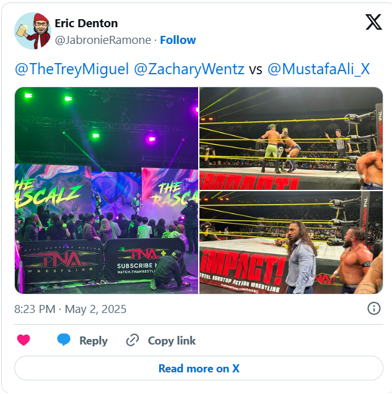The width and height of the screenshot is (392, 394).
Task: Open Eric Denton's profile avatar
Action: (x=33, y=31)
